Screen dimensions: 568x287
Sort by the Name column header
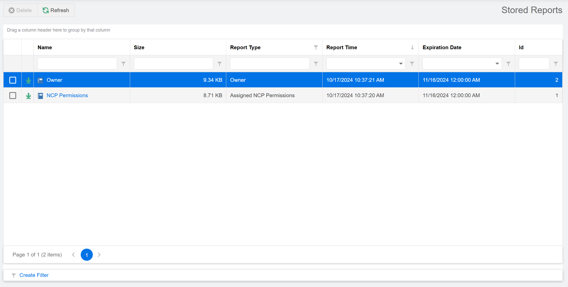click(45, 47)
